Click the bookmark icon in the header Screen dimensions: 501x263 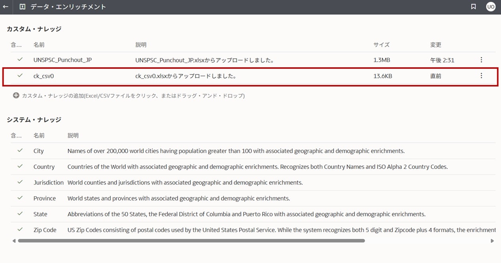click(473, 7)
